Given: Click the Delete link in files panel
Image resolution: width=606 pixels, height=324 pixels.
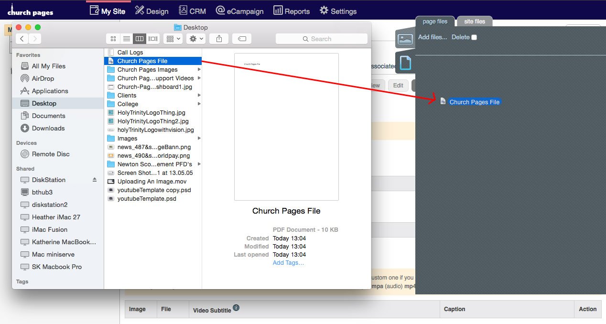Looking at the screenshot, I should [461, 37].
